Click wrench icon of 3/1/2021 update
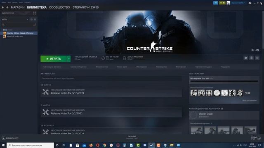Viewport: 264px width, 148px height. pos(46,112)
